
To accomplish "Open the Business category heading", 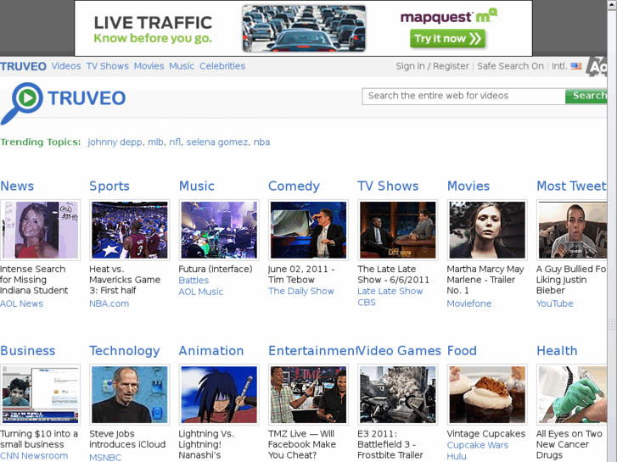I will click(x=27, y=351).
